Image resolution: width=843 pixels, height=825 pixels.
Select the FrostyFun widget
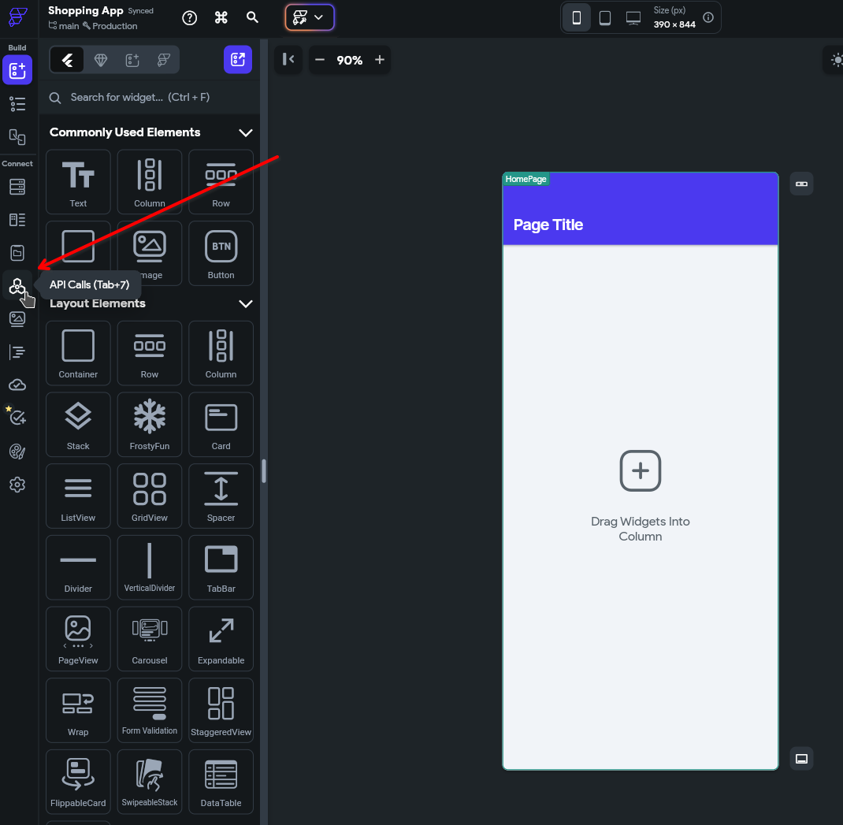(150, 425)
